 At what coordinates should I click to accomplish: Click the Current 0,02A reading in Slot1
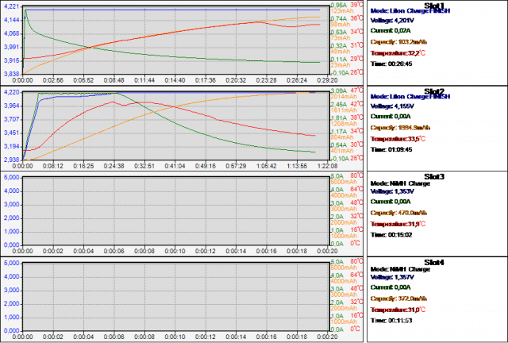(x=391, y=31)
